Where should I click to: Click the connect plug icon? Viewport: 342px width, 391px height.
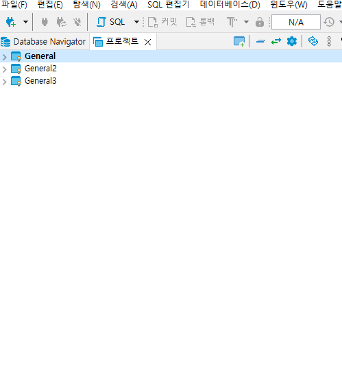(45, 22)
